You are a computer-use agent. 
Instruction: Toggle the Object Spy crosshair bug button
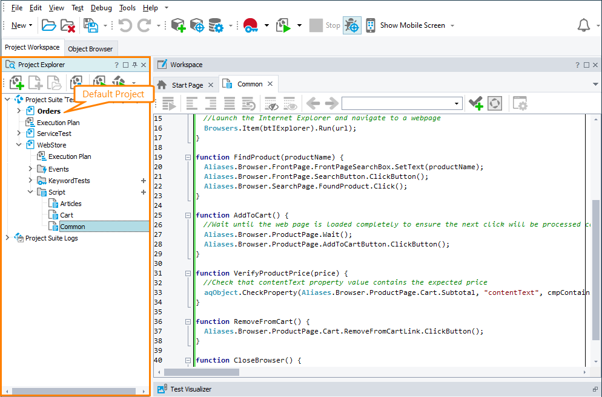click(x=352, y=25)
